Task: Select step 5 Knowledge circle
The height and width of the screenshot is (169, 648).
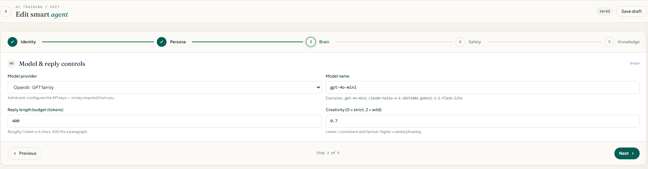Action: (609, 42)
